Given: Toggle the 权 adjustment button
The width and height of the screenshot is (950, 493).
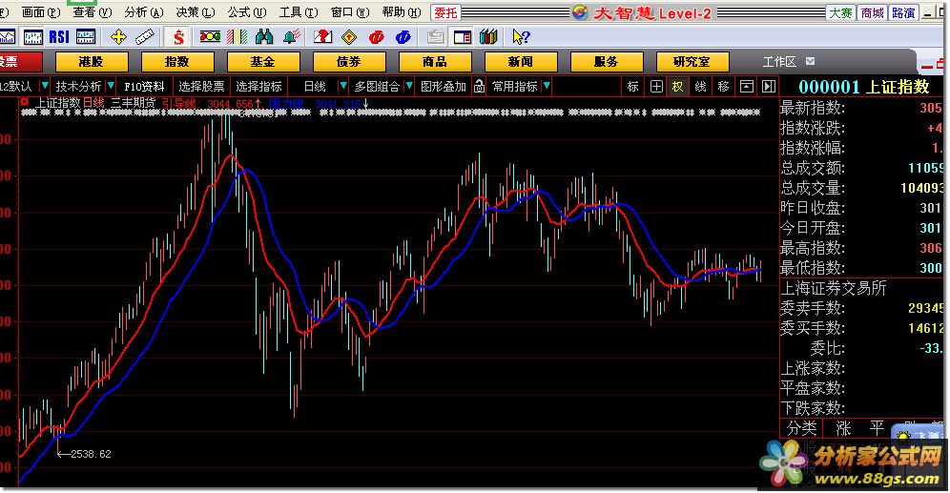Looking at the screenshot, I should (x=677, y=87).
